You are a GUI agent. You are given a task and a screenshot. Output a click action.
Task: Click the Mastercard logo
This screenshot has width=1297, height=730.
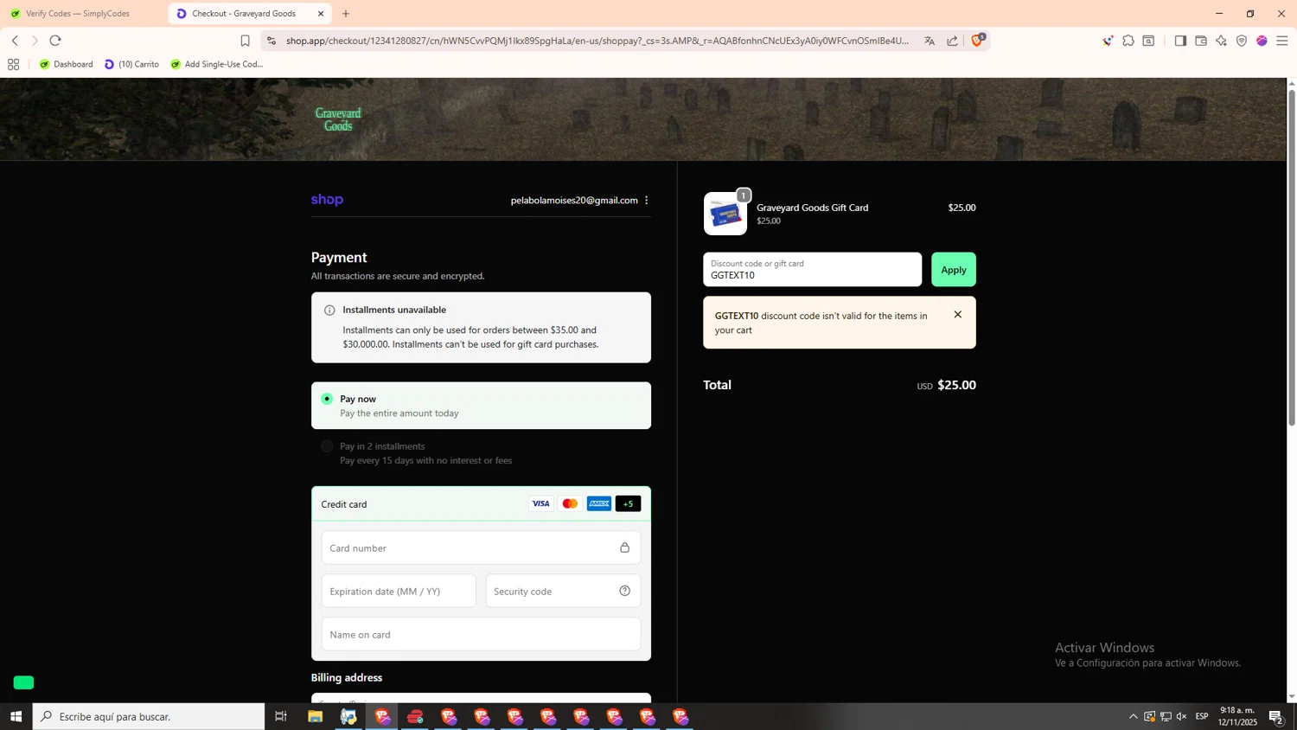pos(570,503)
